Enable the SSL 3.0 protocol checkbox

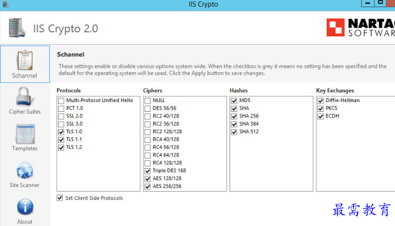coord(61,124)
